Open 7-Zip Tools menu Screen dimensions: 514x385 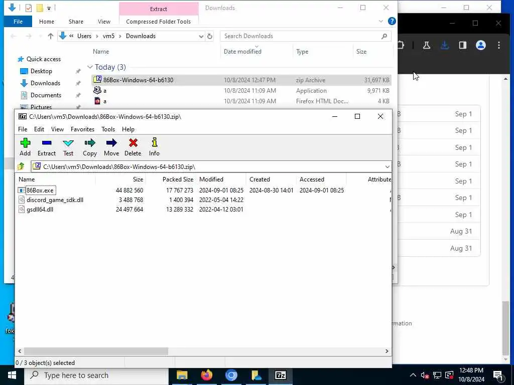pyautogui.click(x=108, y=129)
